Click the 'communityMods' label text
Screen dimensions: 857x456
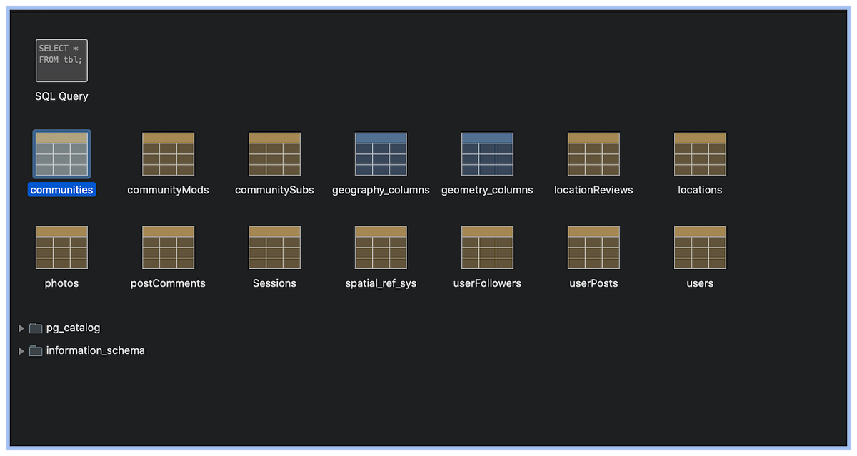tap(168, 190)
